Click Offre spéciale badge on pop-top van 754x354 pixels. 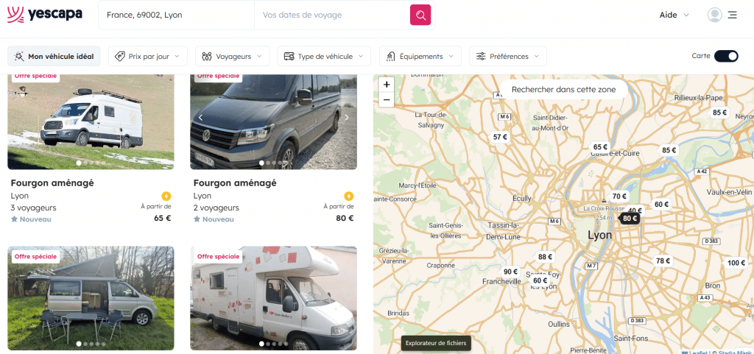coord(35,257)
